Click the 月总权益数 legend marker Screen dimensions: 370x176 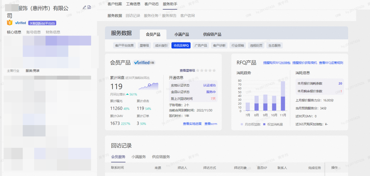pos(242,124)
